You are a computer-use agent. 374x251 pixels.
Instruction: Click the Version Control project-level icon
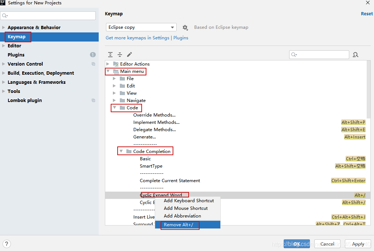tap(93, 64)
